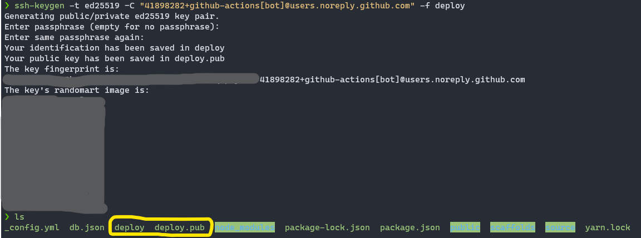
Task: Click the public directory entry
Action: 465,227
